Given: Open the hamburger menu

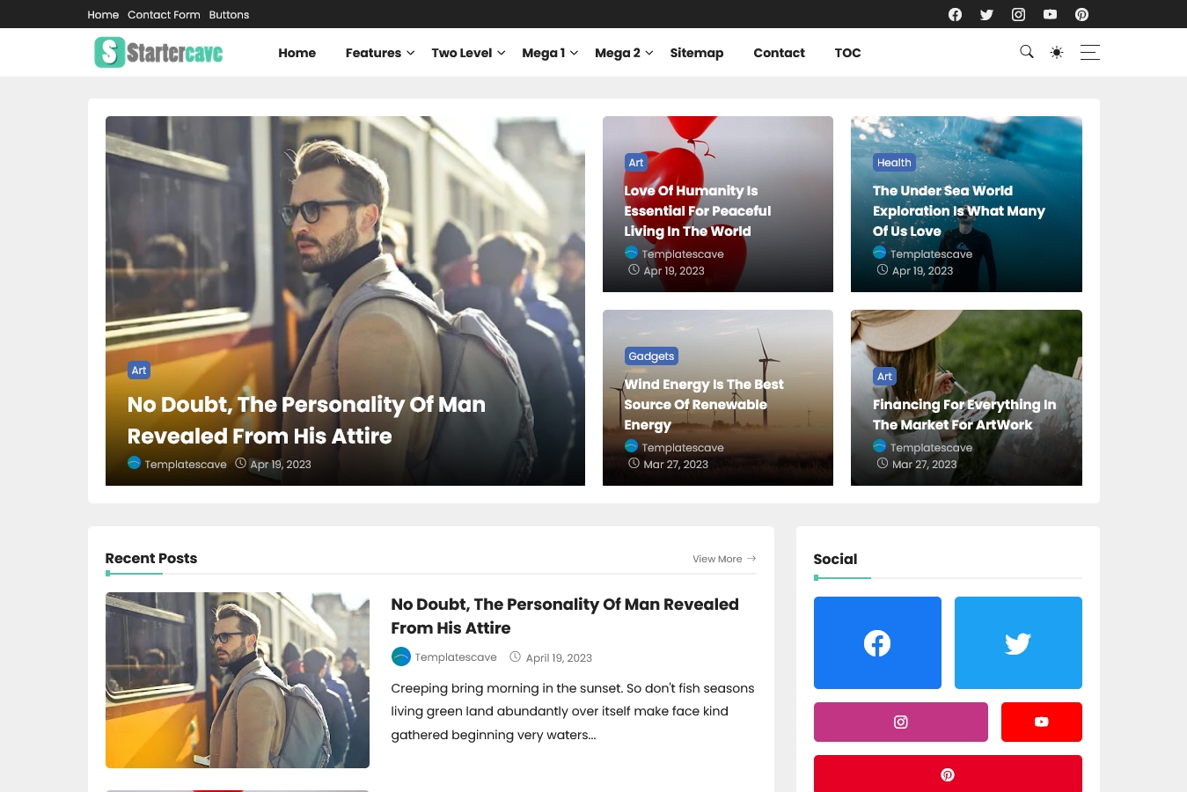Looking at the screenshot, I should coord(1089,53).
